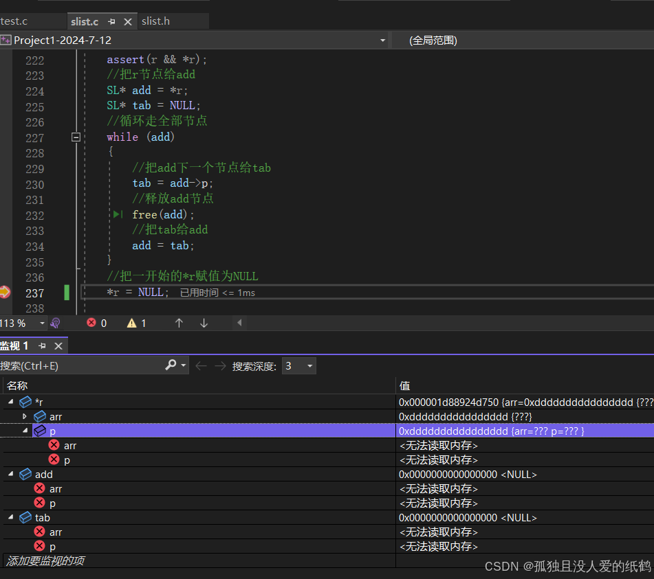Click the 已用时间 <= 1ms perf tip
Image resolution: width=654 pixels, height=579 pixels.
click(217, 293)
